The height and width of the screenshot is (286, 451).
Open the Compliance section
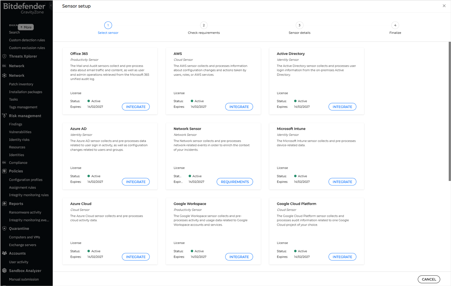(19, 162)
